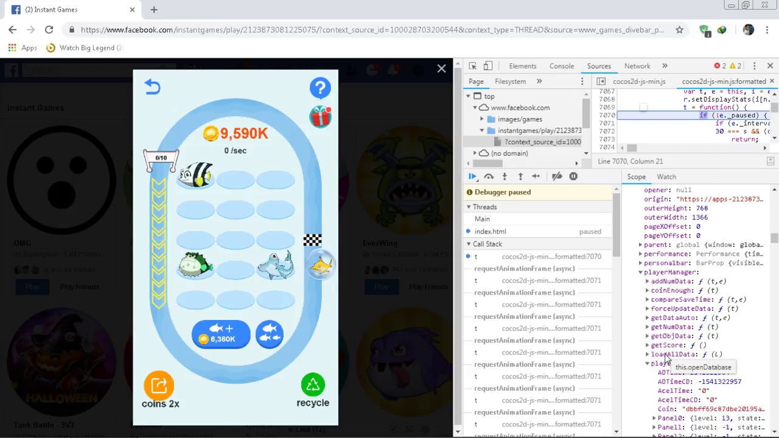
Task: Open the DevTools customize menu
Action: [x=754, y=66]
